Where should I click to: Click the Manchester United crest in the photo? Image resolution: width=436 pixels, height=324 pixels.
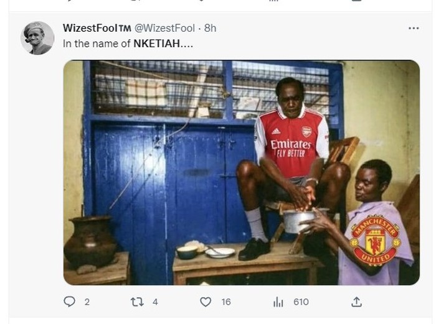tap(375, 239)
